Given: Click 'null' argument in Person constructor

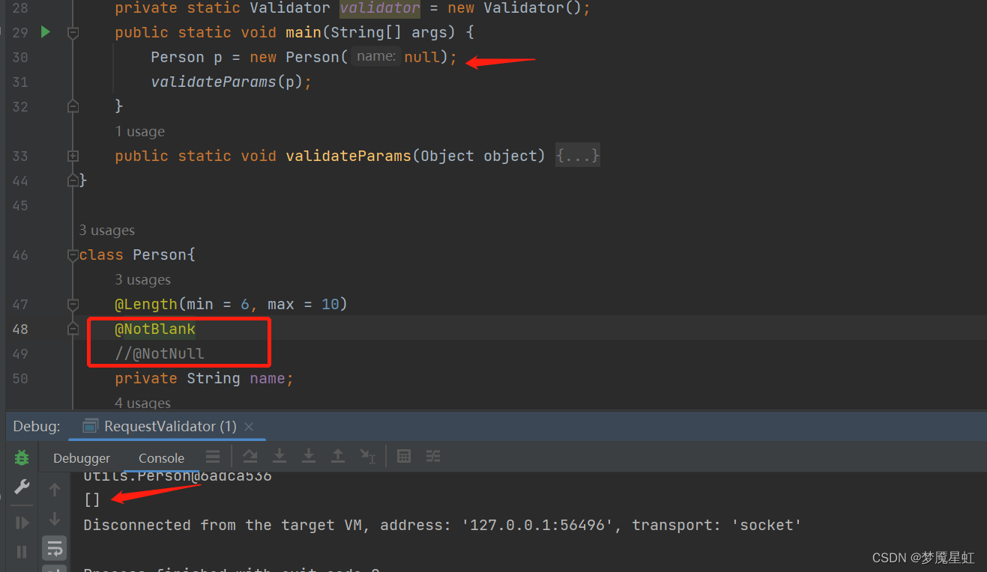Looking at the screenshot, I should tap(422, 57).
